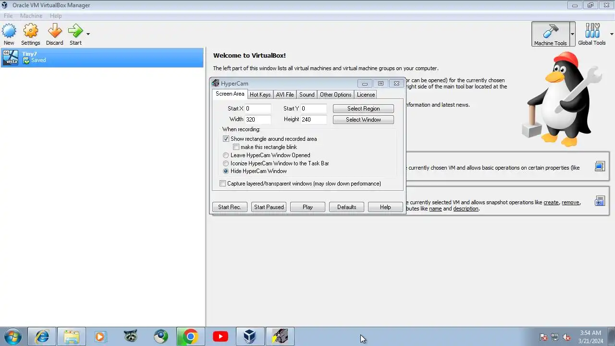Click the network tray icon
This screenshot has width=615, height=346.
coord(555,337)
